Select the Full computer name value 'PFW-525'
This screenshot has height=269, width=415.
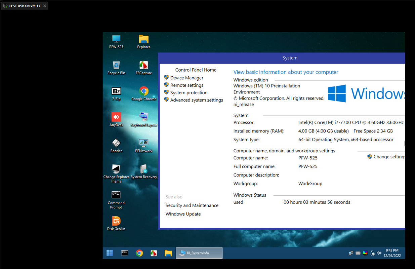pyautogui.click(x=308, y=166)
